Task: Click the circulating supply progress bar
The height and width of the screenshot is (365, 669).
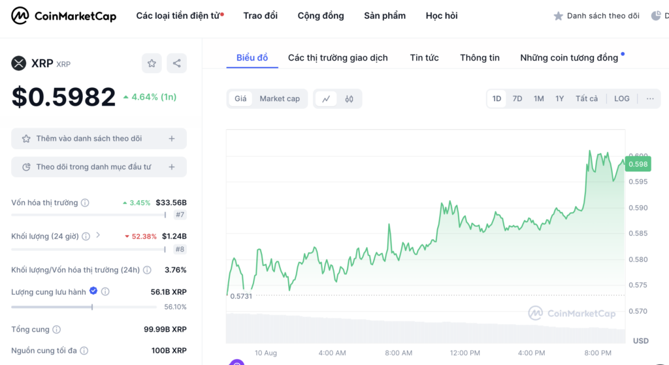Action: pyautogui.click(x=84, y=307)
